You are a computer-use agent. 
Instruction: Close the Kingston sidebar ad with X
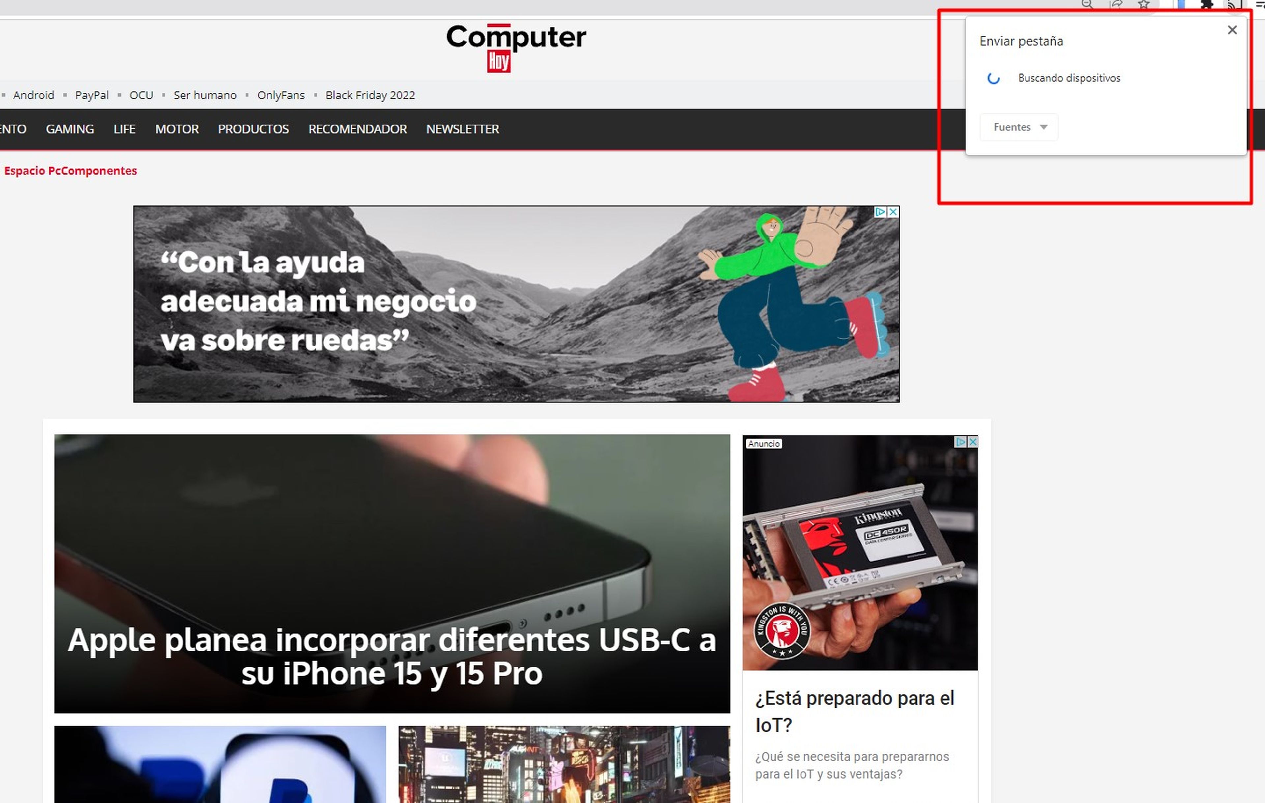973,442
